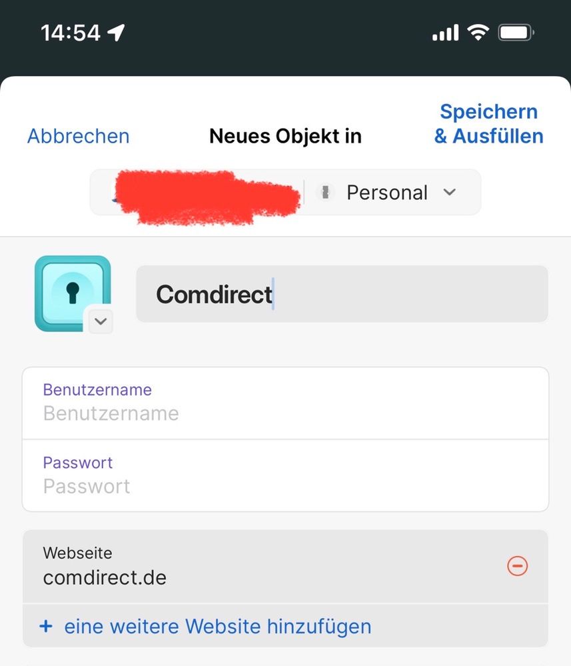Tap Abbrechen to cancel
571x666 pixels.
[x=77, y=136]
